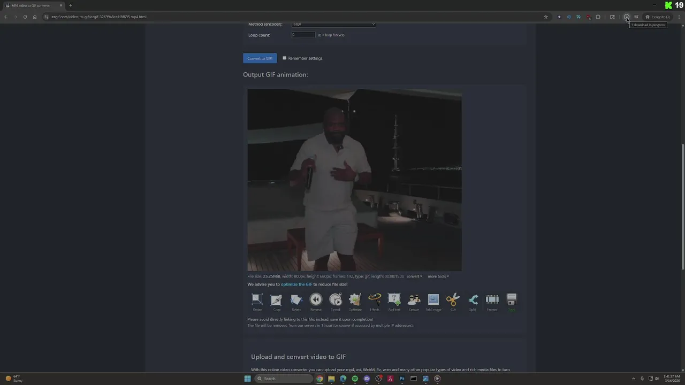The height and width of the screenshot is (385, 685).
Task: Click the taskbar Search box
Action: point(283,379)
